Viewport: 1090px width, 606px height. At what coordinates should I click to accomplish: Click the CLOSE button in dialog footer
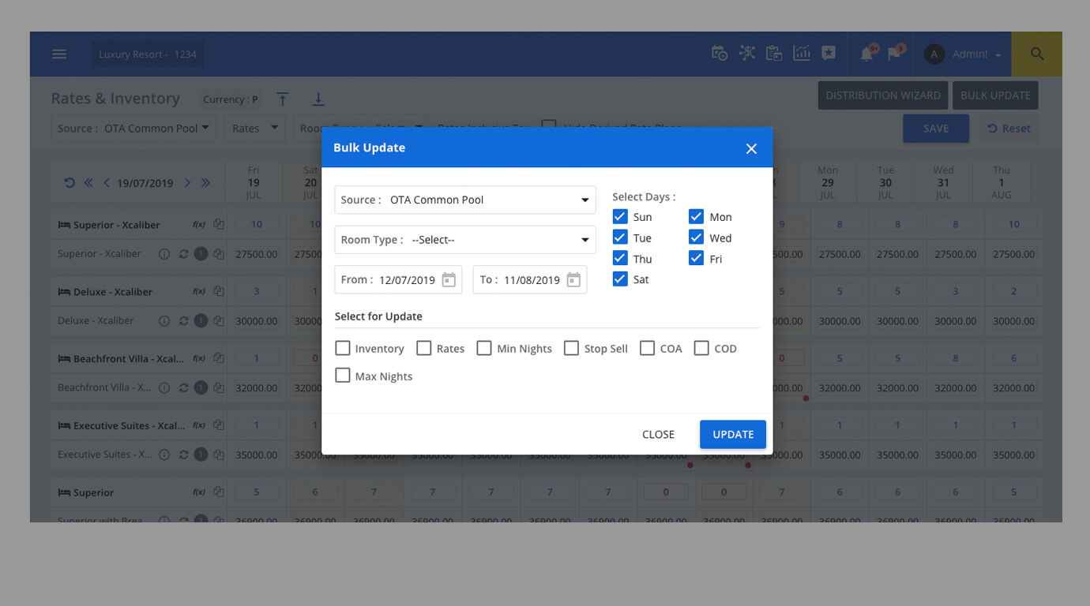(658, 434)
